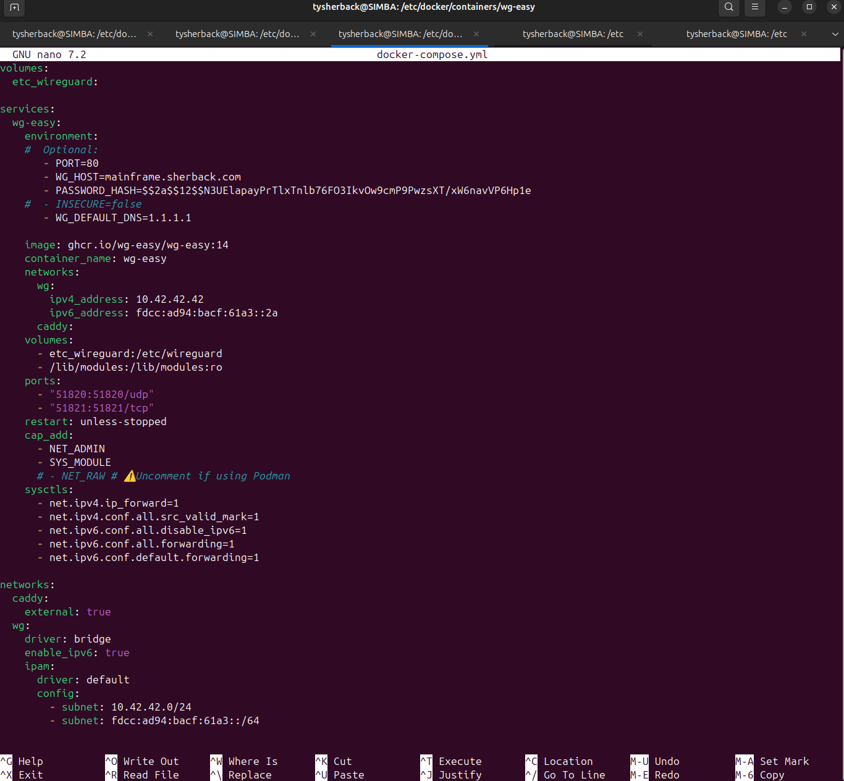Click the external: true line
The image size is (844, 781).
click(68, 612)
